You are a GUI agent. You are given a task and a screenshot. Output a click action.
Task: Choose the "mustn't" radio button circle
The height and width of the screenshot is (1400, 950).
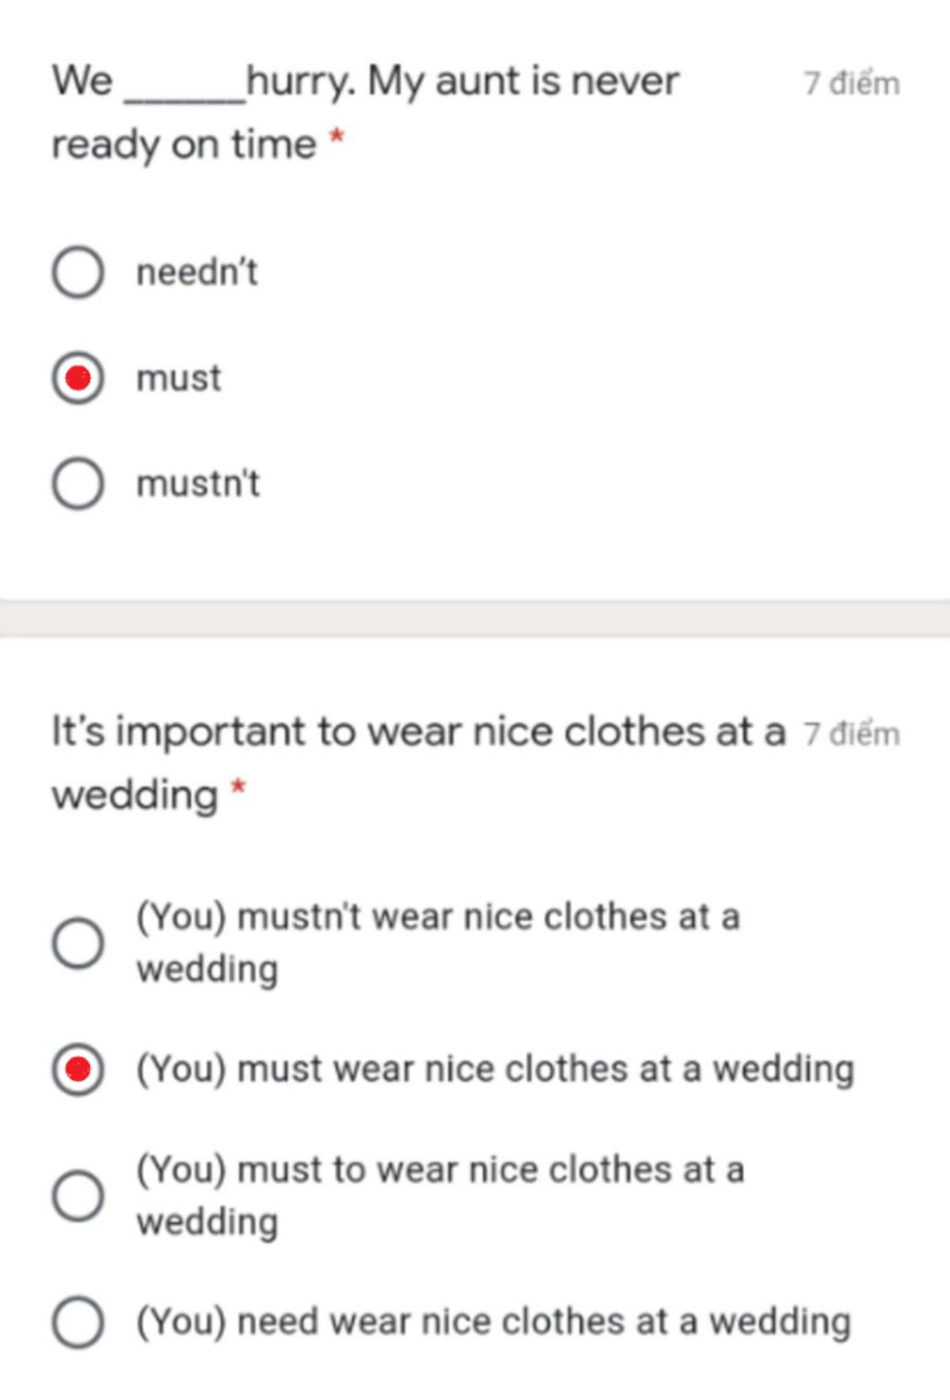78,483
